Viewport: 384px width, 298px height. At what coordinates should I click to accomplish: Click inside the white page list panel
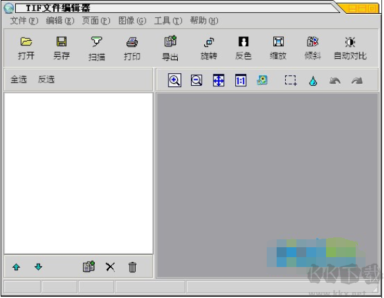78,173
